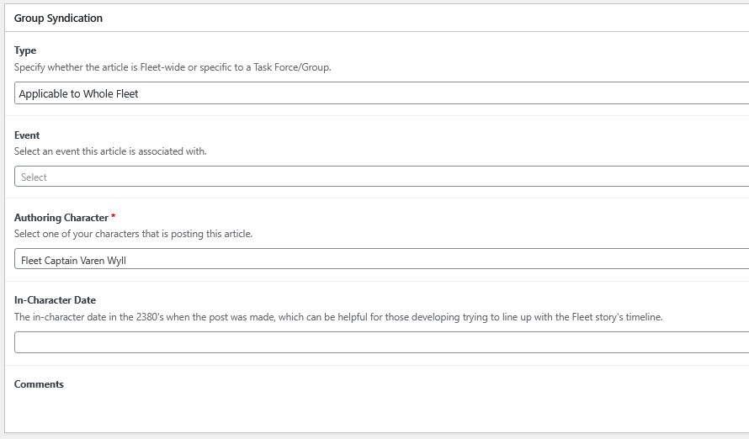Click the empty area below Comments heading

click(x=337, y=412)
